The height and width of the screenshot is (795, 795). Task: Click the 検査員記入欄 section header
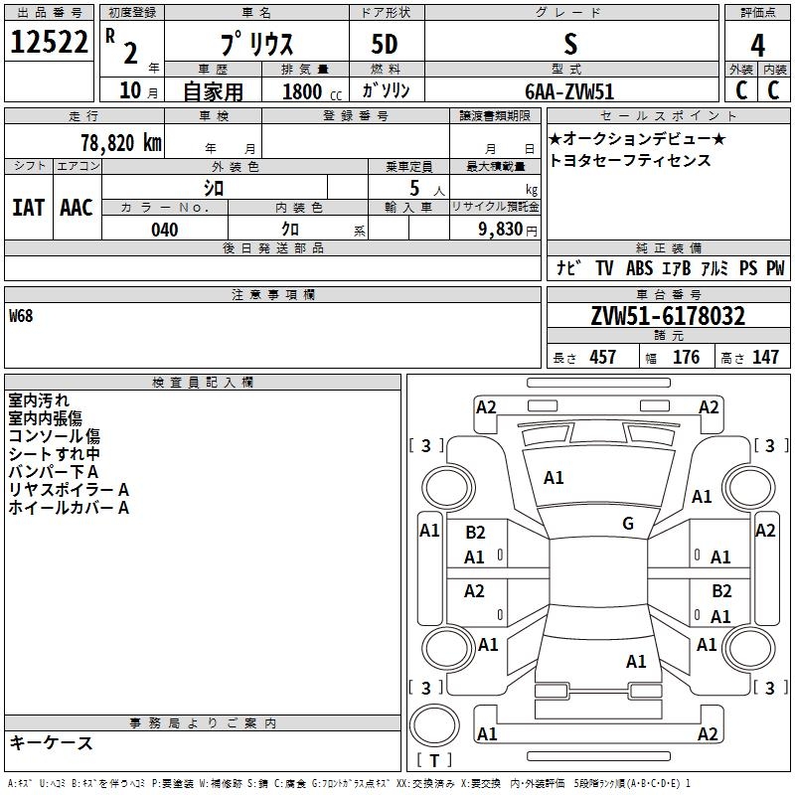(203, 383)
